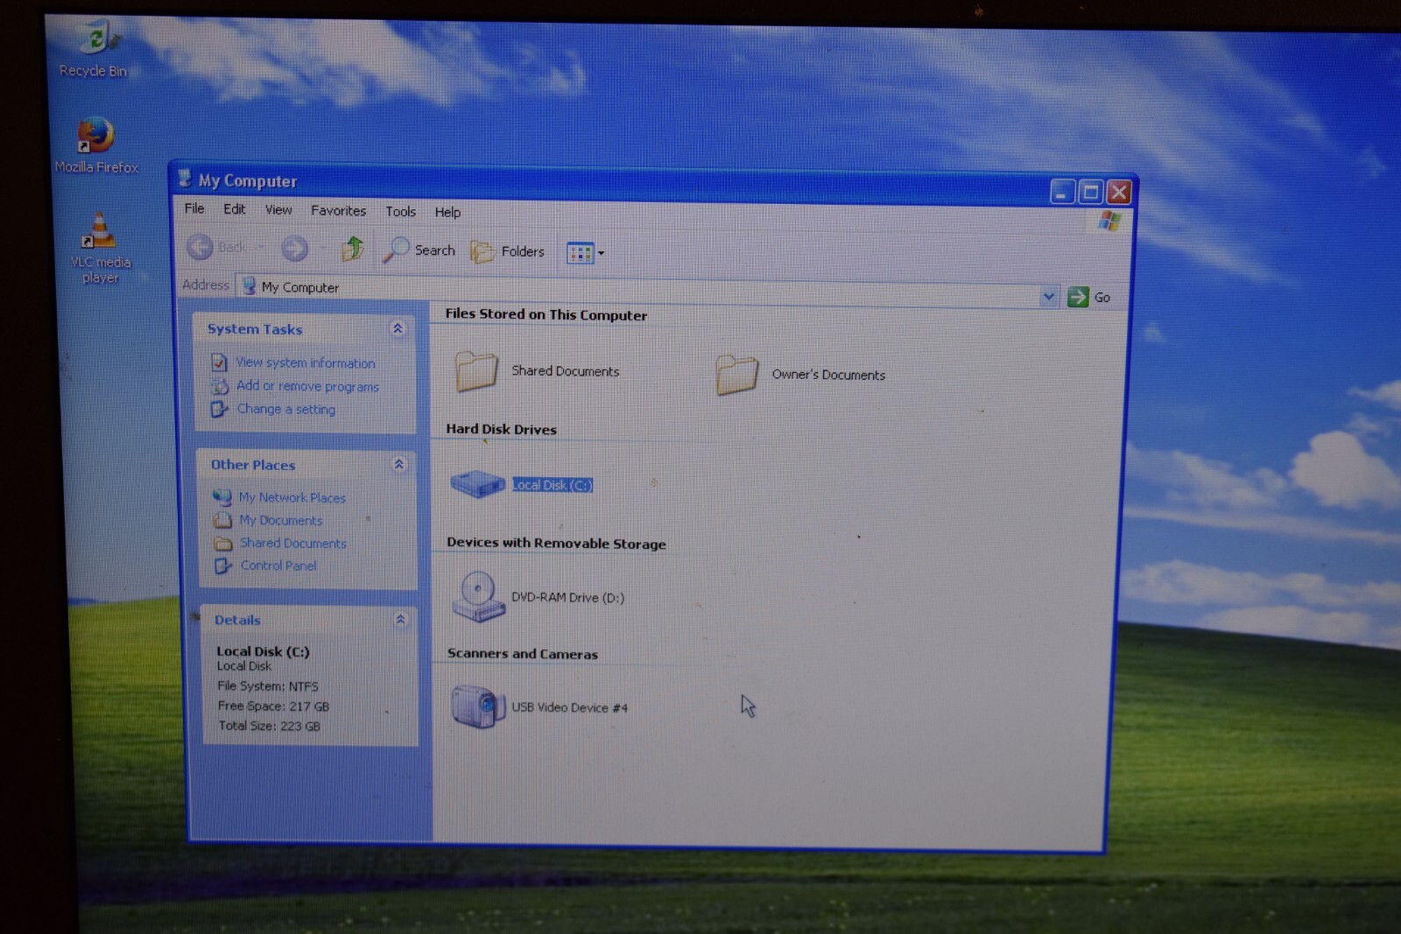The image size is (1401, 934).
Task: Open the Recycle Bin desktop icon
Action: [x=95, y=49]
